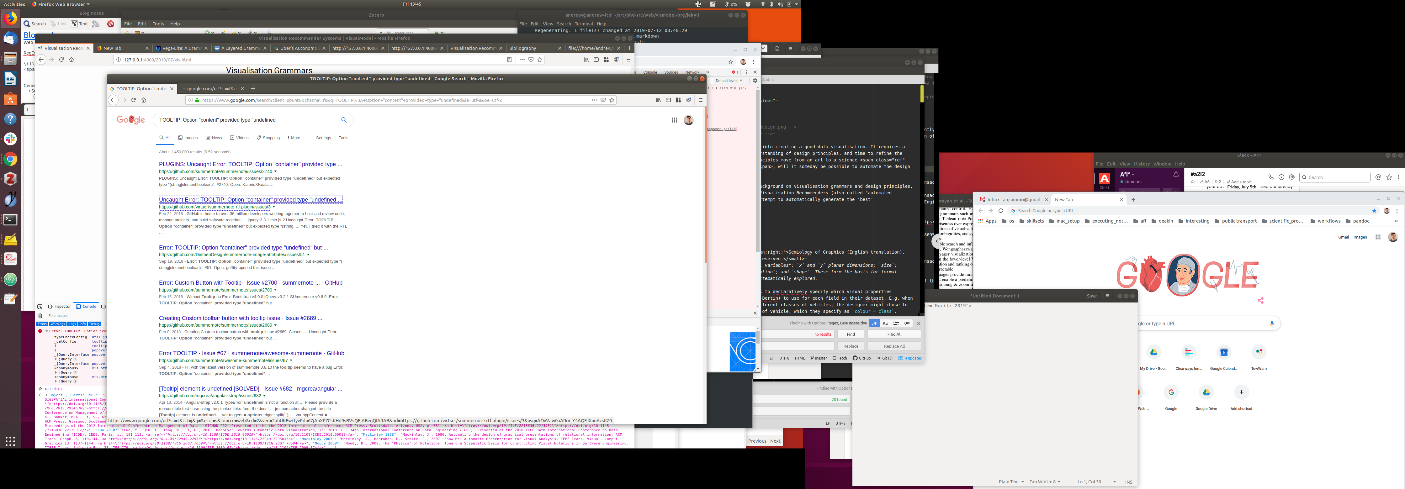Click the Google search magnifier icon
The width and height of the screenshot is (1405, 489).
[344, 120]
